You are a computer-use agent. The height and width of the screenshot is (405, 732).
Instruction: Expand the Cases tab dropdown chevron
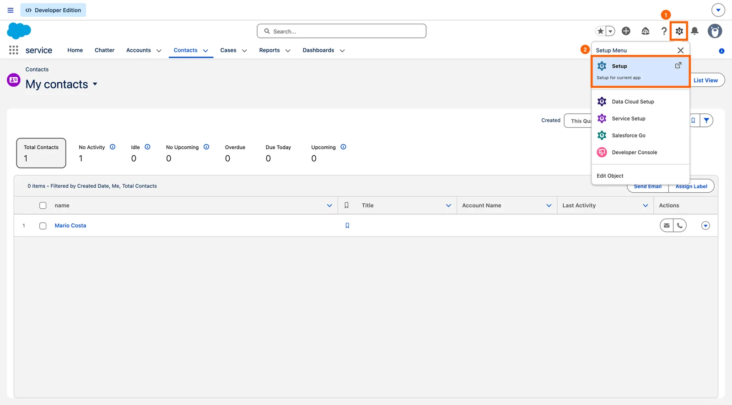[244, 51]
